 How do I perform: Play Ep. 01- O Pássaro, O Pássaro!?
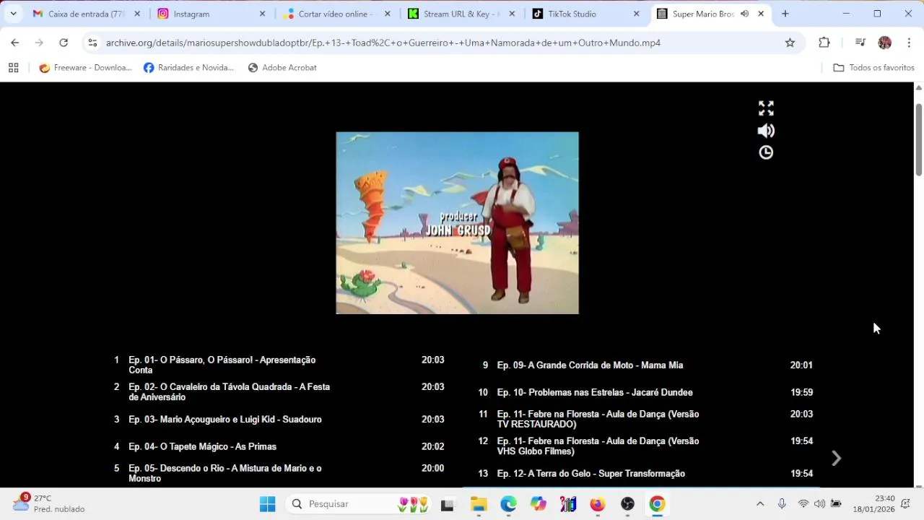(279, 365)
